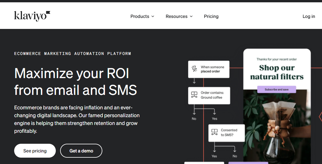
Task: Click the Log in link
Action: point(309,16)
